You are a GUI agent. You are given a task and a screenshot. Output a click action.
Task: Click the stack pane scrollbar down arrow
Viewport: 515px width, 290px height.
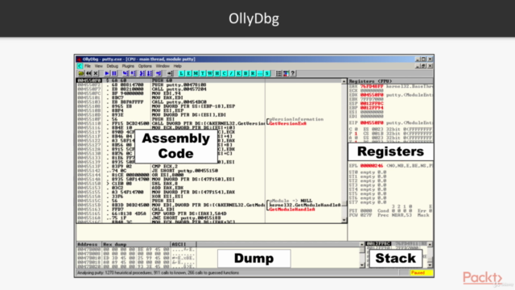tap(430, 265)
